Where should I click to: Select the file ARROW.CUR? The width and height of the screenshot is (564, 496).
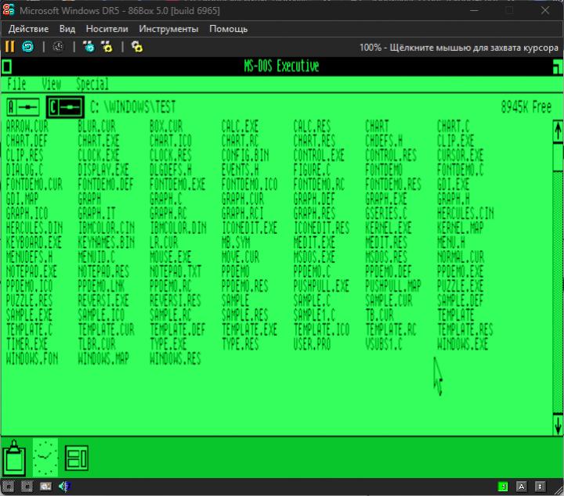click(x=27, y=127)
